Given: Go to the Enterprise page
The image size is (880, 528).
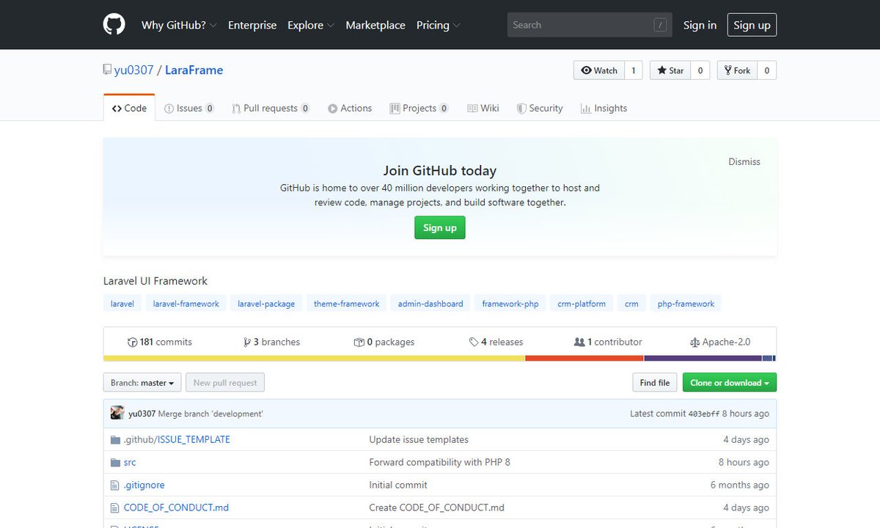Looking at the screenshot, I should click(252, 25).
